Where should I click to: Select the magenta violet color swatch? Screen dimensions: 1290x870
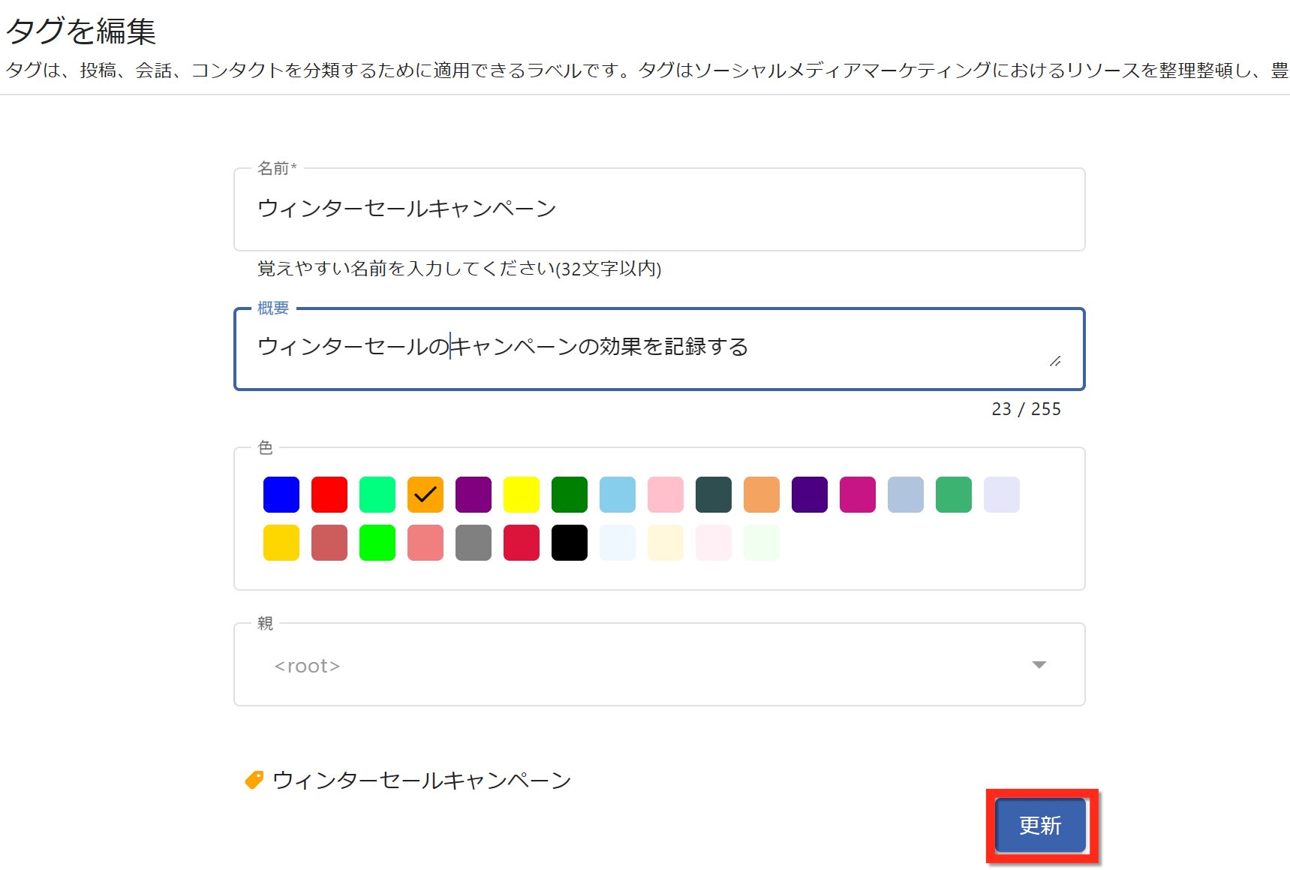point(858,495)
